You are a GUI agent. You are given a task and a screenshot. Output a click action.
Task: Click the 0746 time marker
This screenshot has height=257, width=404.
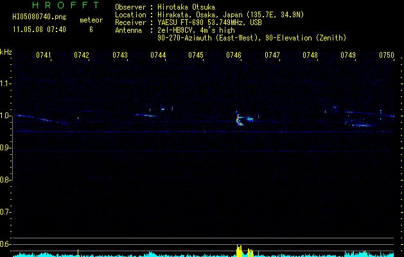tap(234, 55)
